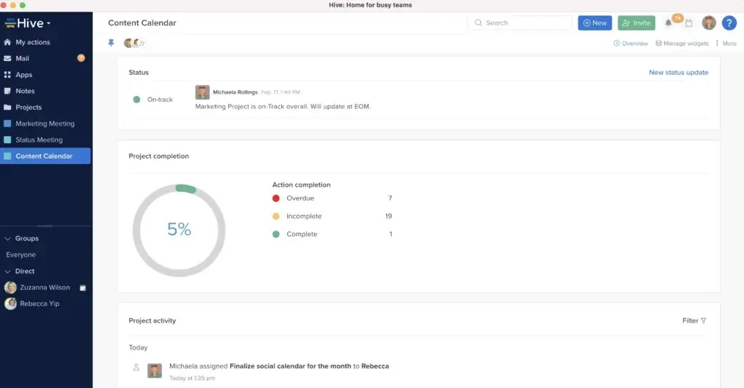This screenshot has width=744, height=388.
Task: Open the blue help question mark
Action: [x=729, y=23]
